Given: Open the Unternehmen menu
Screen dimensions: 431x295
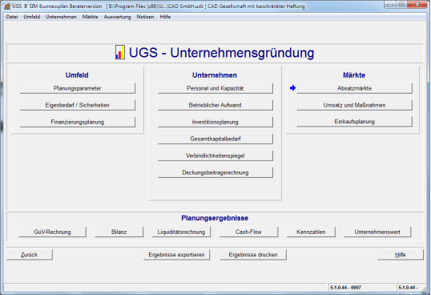Looking at the screenshot, I should click(x=61, y=17).
